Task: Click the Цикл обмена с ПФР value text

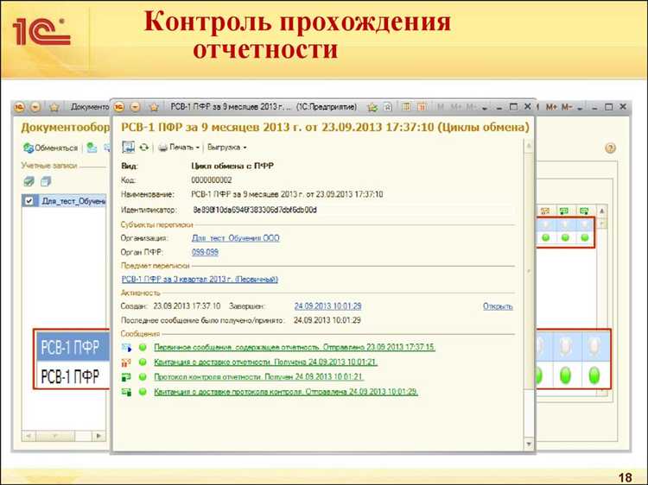Action: [232, 166]
